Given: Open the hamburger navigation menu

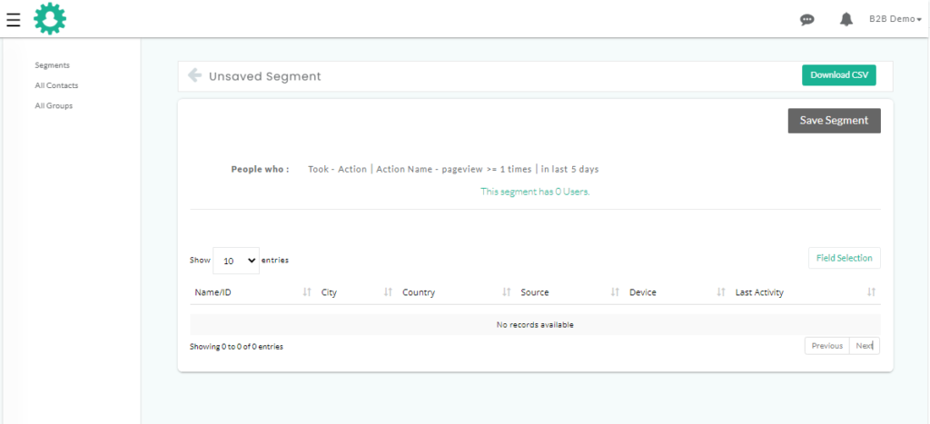Looking at the screenshot, I should point(13,20).
